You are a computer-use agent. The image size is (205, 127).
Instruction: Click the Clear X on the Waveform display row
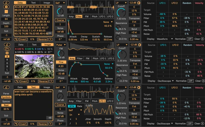pyautogui.click(x=202, y=39)
